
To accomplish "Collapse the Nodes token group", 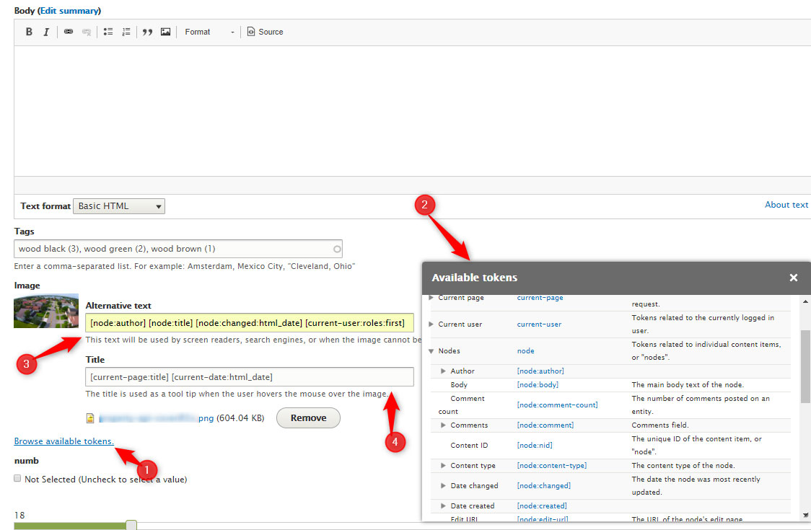I will (x=431, y=350).
